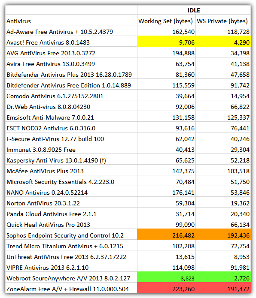Select cell value 118,728
Image resolution: width=256 pixels, height=298 pixels.
pyautogui.click(x=238, y=32)
